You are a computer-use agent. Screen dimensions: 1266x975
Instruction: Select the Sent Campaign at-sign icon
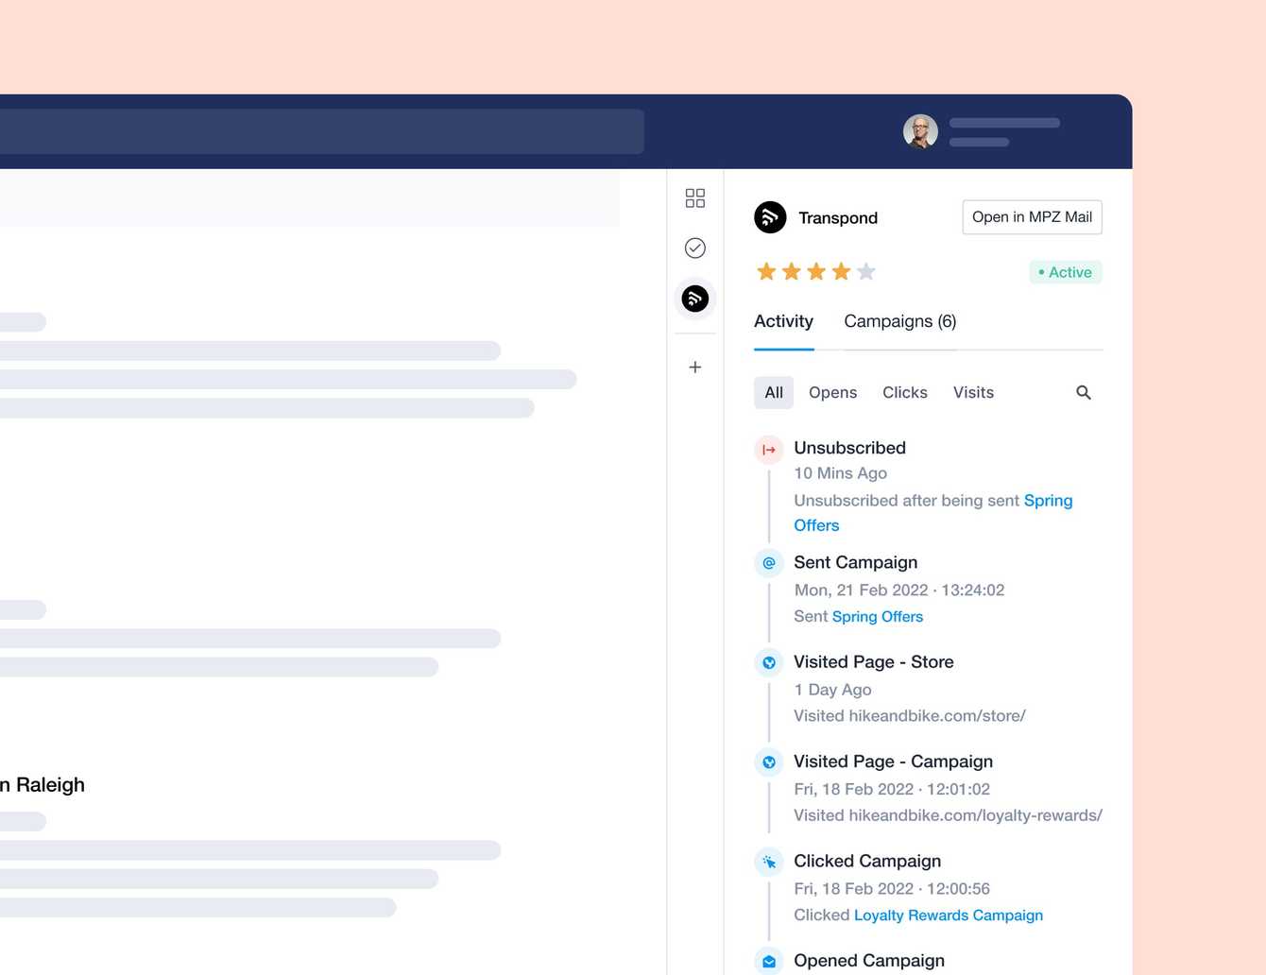pos(769,563)
